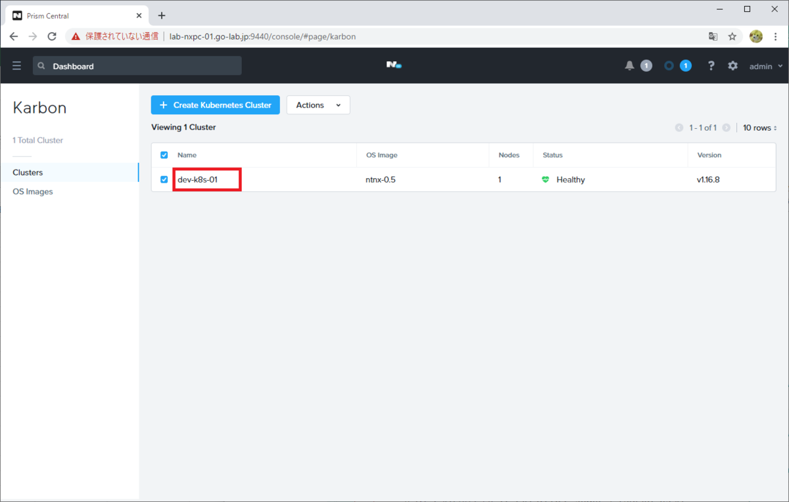Toggle the select-all header checkbox
The height and width of the screenshot is (502, 789).
tap(164, 155)
